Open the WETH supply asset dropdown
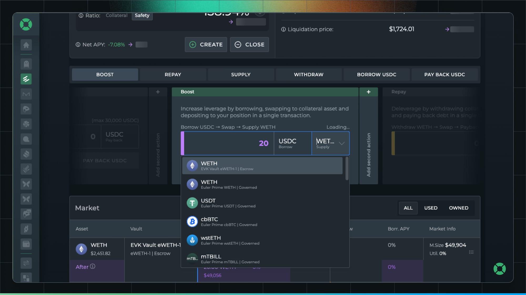This screenshot has width=526, height=295. 330,143
